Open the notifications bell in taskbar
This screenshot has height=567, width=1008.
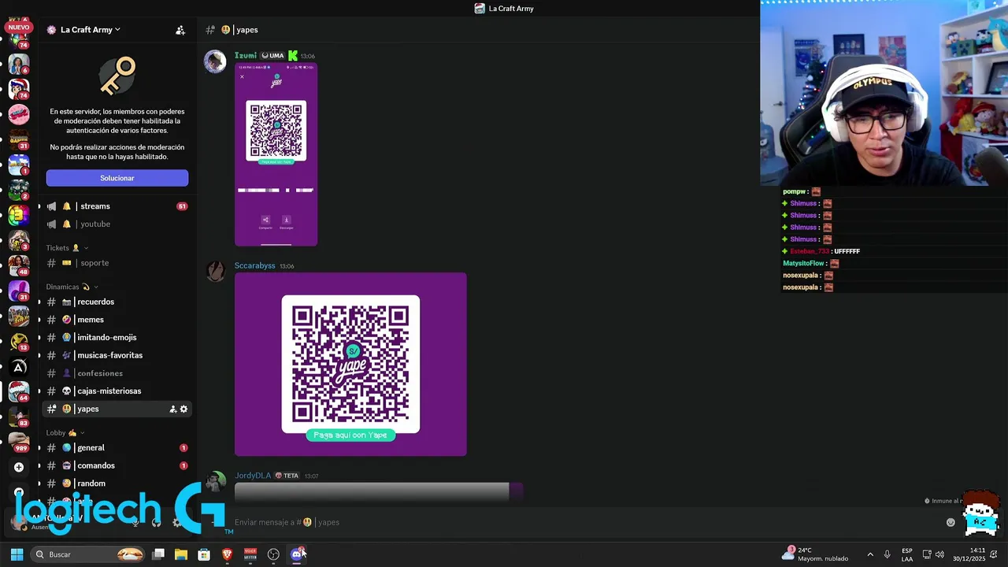point(994,554)
